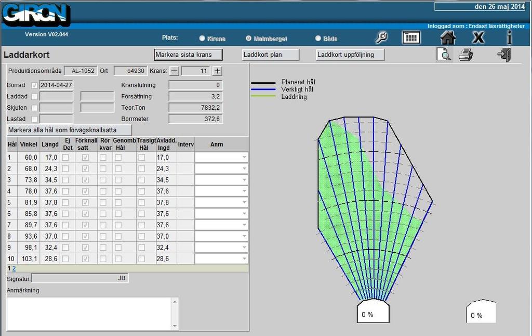The image size is (532, 336).
Task: Toggle Ej Det checkbox for hole 1
Action: coord(65,158)
